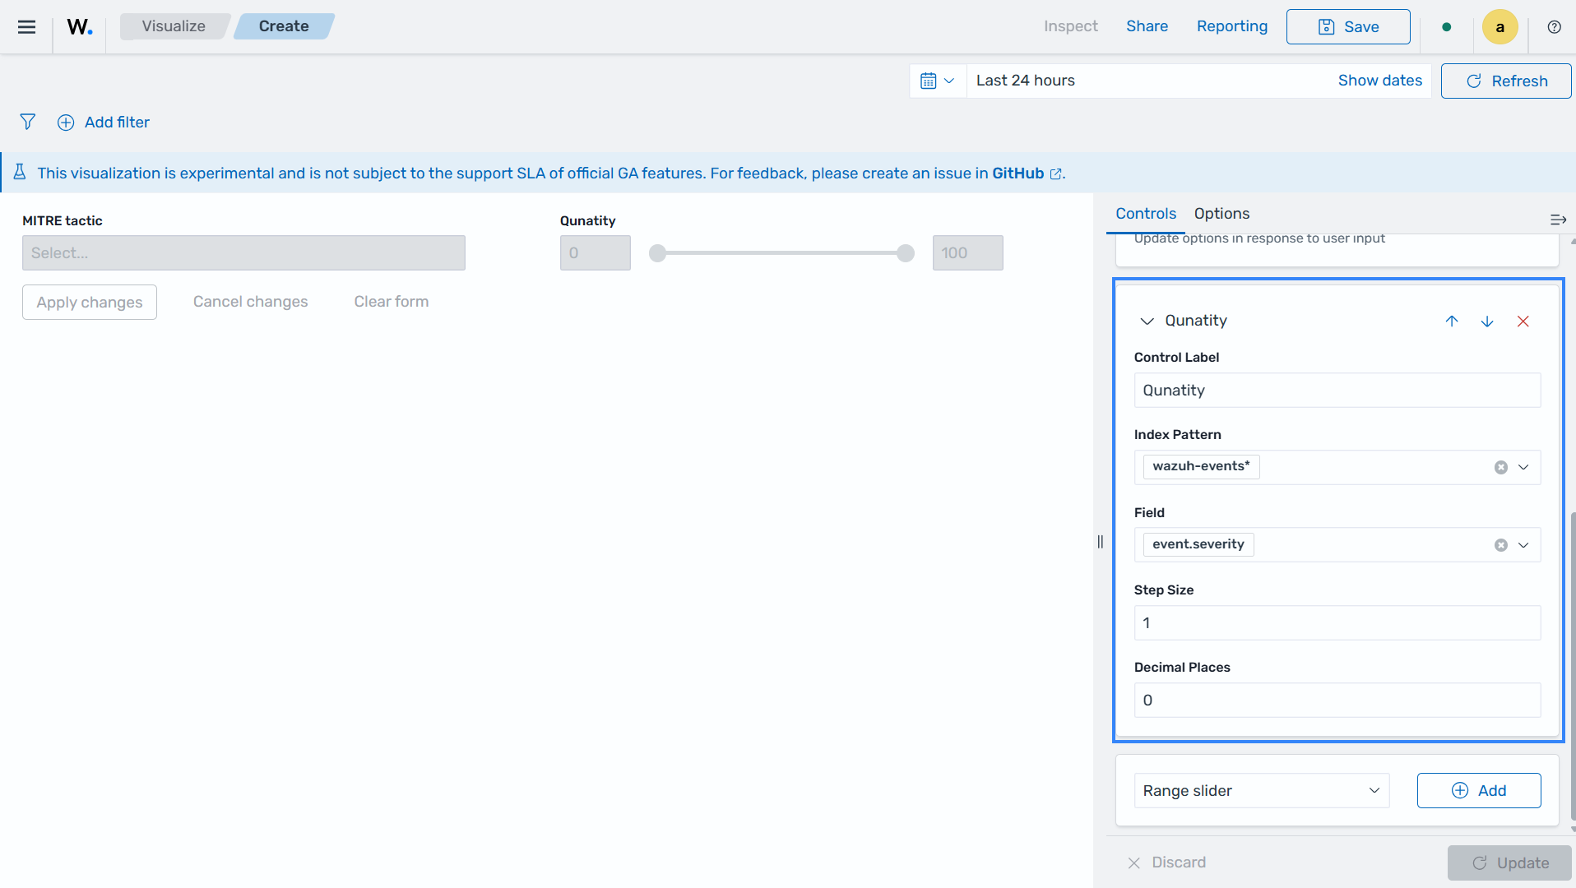Click the experimental flask icon in banner
The width and height of the screenshot is (1576, 888).
pyautogui.click(x=20, y=172)
